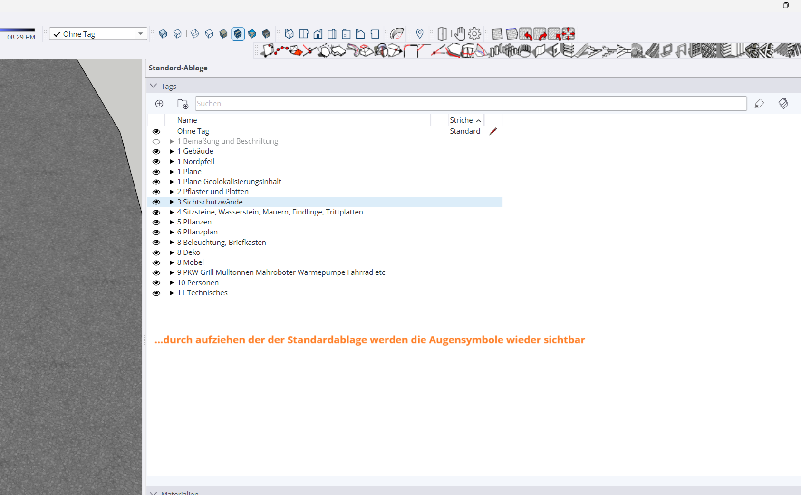Select the 8 Möbel tag folder
This screenshot has height=495, width=801.
tap(190, 262)
